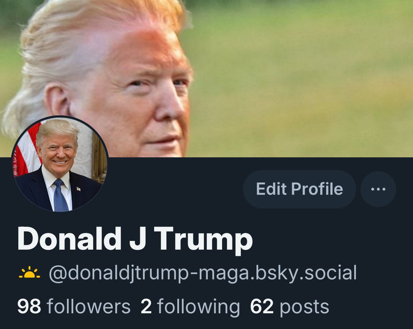Open the circular profile avatar photo
The height and width of the screenshot is (329, 413).
coord(60,164)
